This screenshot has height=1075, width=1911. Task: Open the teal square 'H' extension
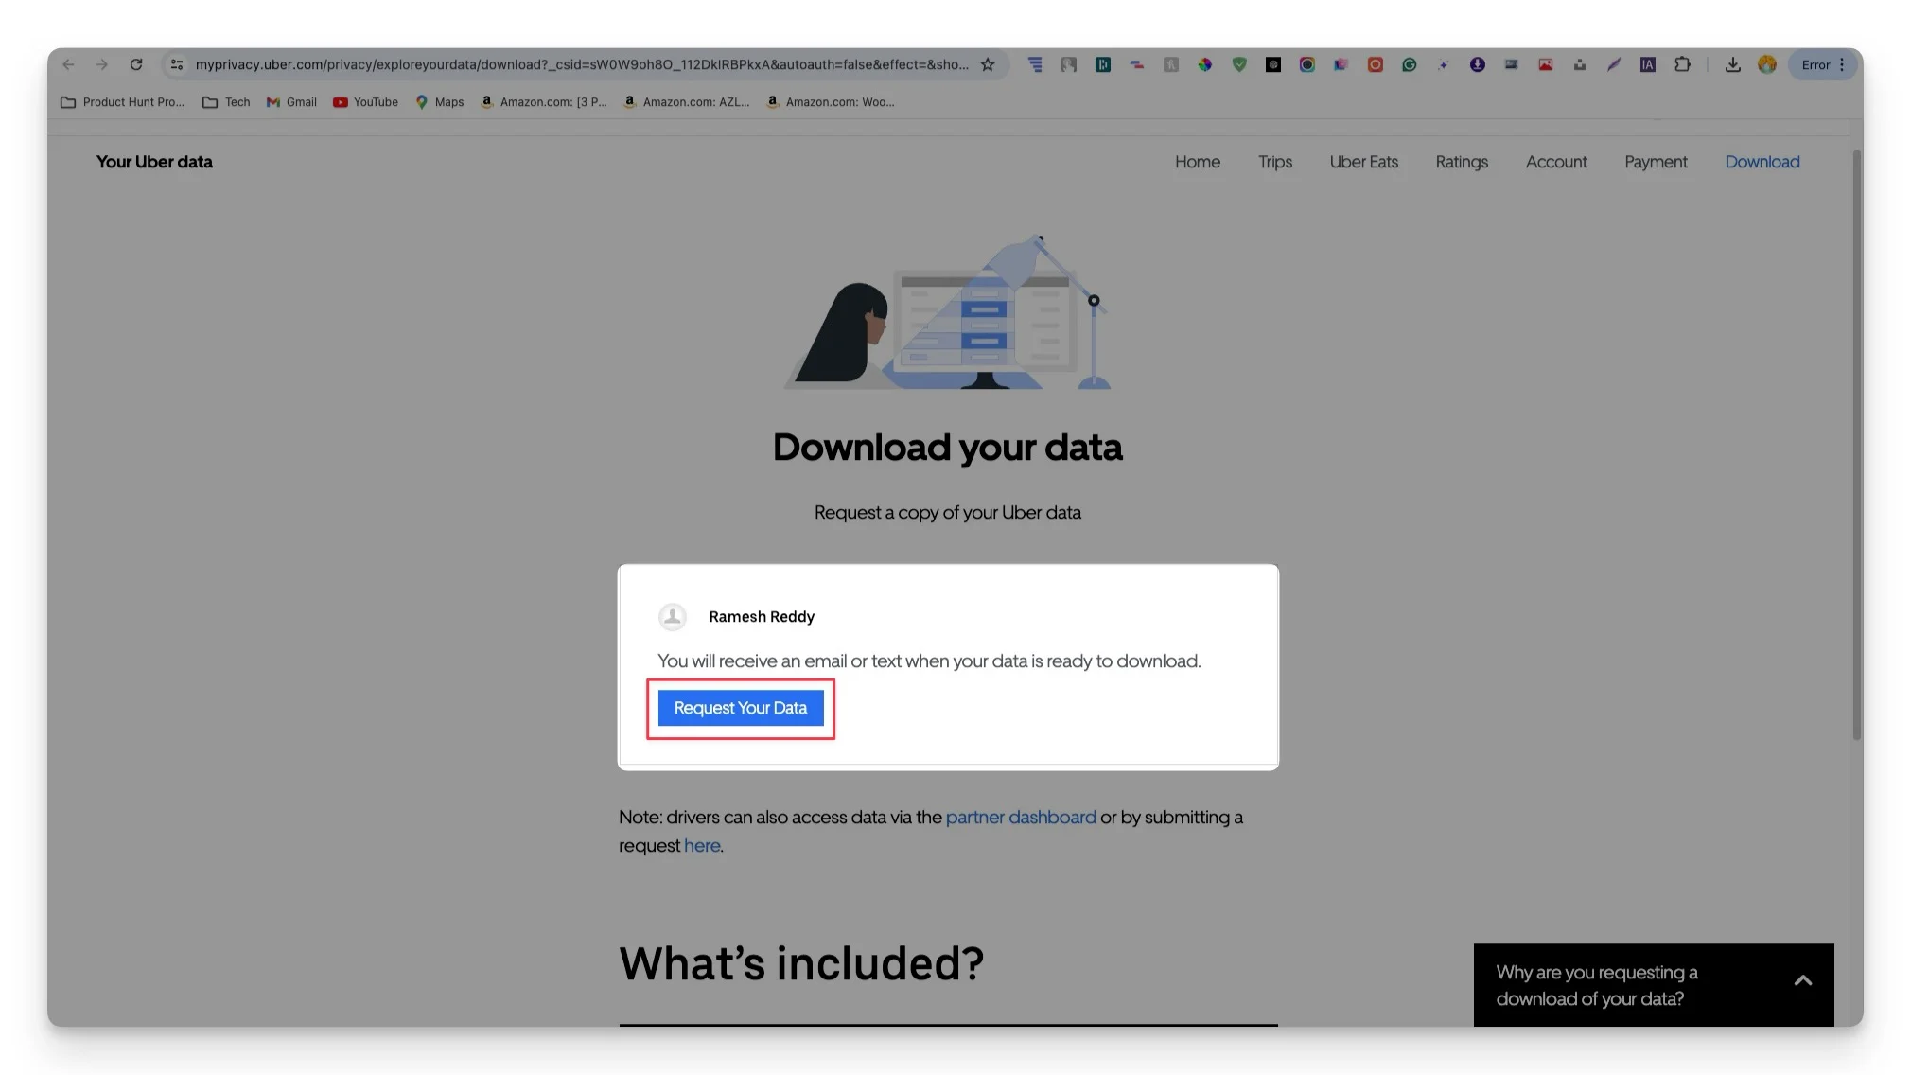[x=1103, y=64]
